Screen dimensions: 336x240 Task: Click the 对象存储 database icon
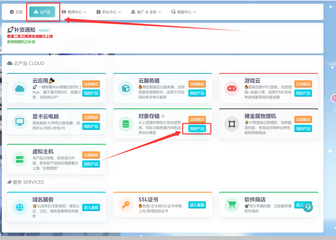126,124
